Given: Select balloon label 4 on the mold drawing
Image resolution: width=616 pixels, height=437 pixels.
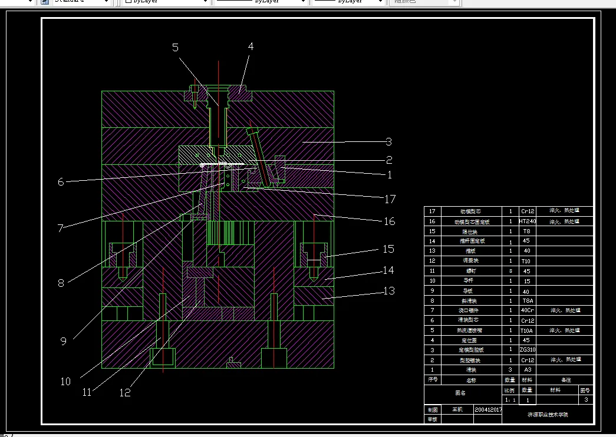Looking at the screenshot, I should pos(251,47).
